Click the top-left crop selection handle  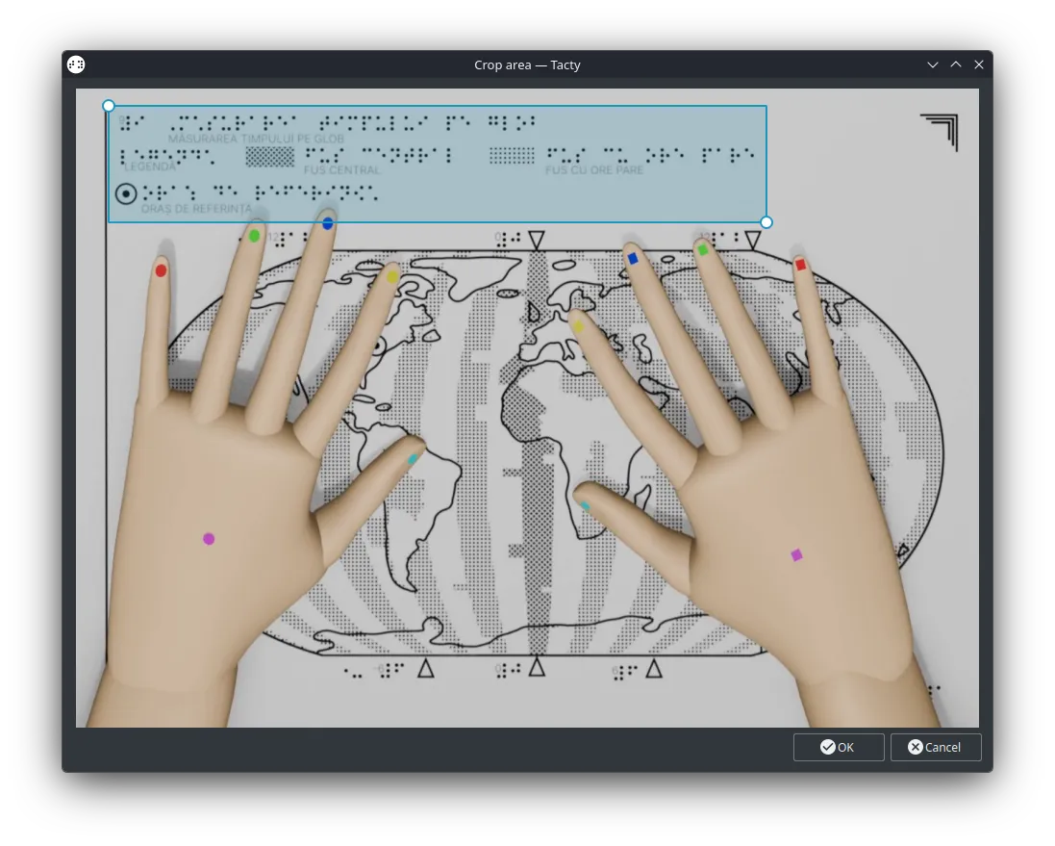[109, 106]
